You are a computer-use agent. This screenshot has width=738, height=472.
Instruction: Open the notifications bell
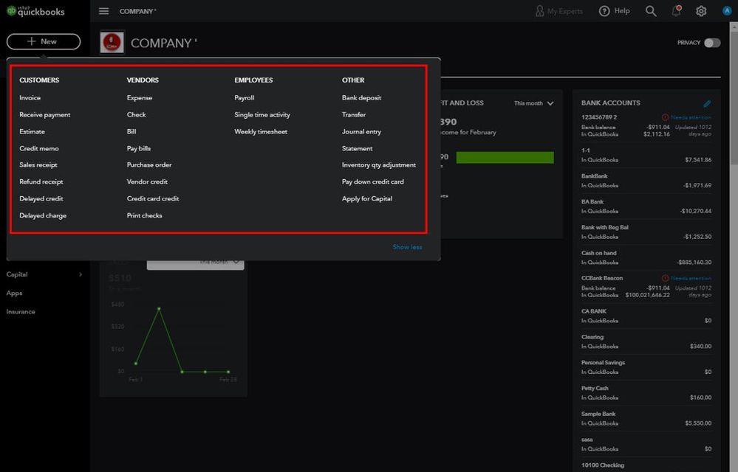[676, 11]
